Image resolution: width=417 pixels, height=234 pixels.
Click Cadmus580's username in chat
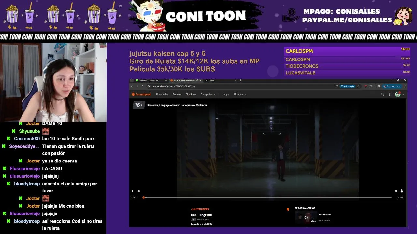point(27,139)
